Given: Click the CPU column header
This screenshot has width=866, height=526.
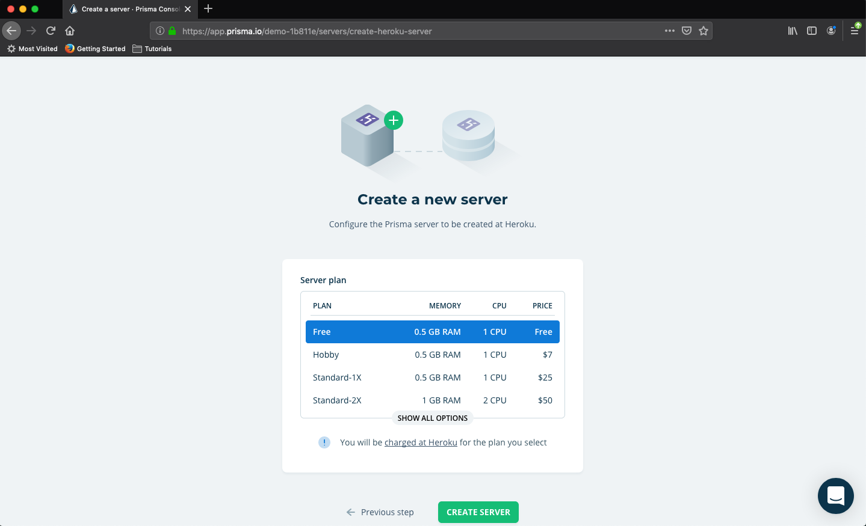Looking at the screenshot, I should point(499,306).
